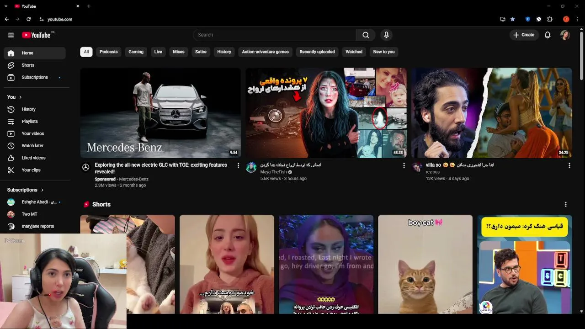Open Shorts shelf more options
The height and width of the screenshot is (329, 585).
point(565,204)
